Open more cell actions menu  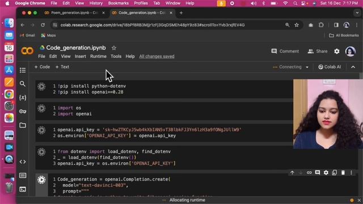(x=351, y=172)
